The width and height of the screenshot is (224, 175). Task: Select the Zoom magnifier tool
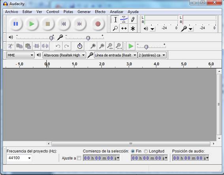pos(115,28)
